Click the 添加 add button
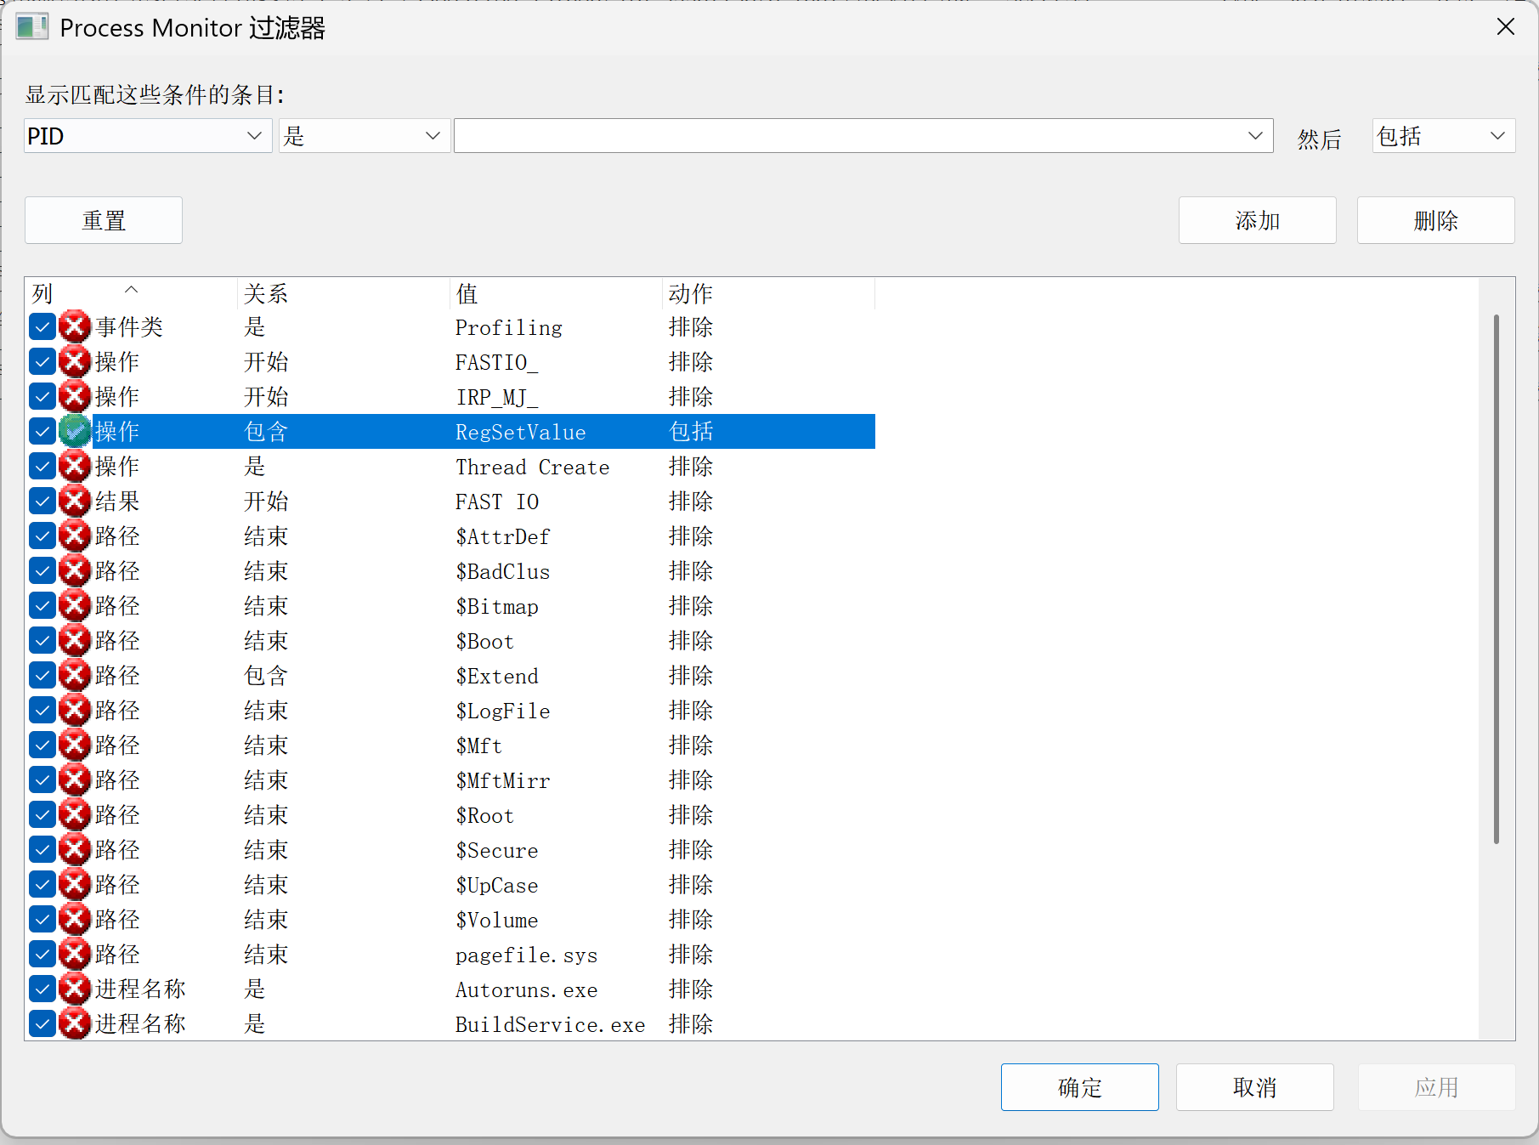This screenshot has height=1145, width=1539. tap(1257, 220)
